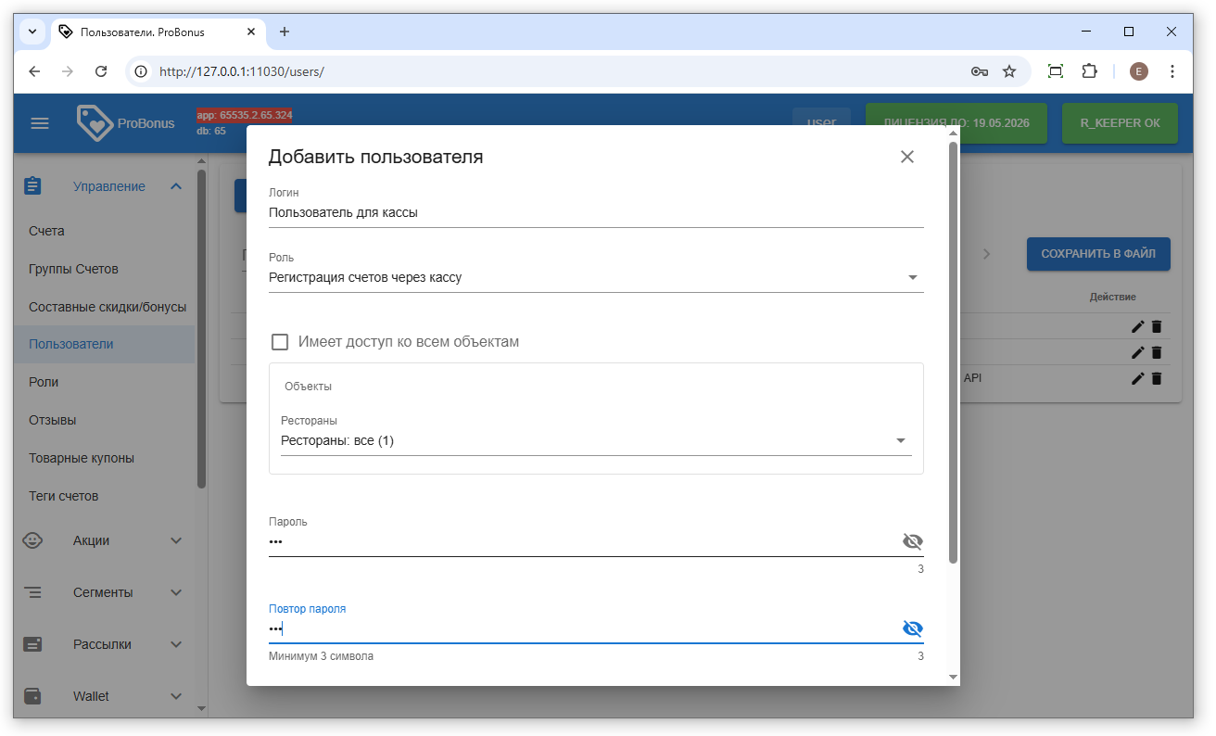Click the edit pencil icon in first row

[1138, 326]
